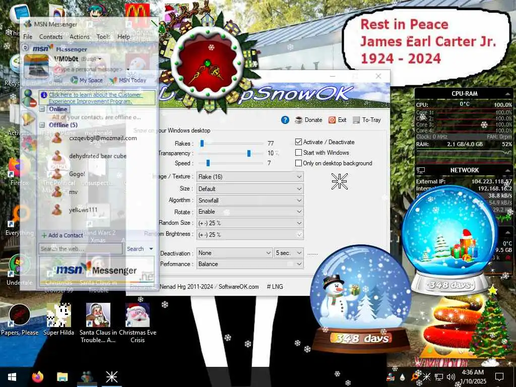Screen dimensions: 516x387
Task: Open Algorithm Snowfall dropdown
Action: coord(250,201)
